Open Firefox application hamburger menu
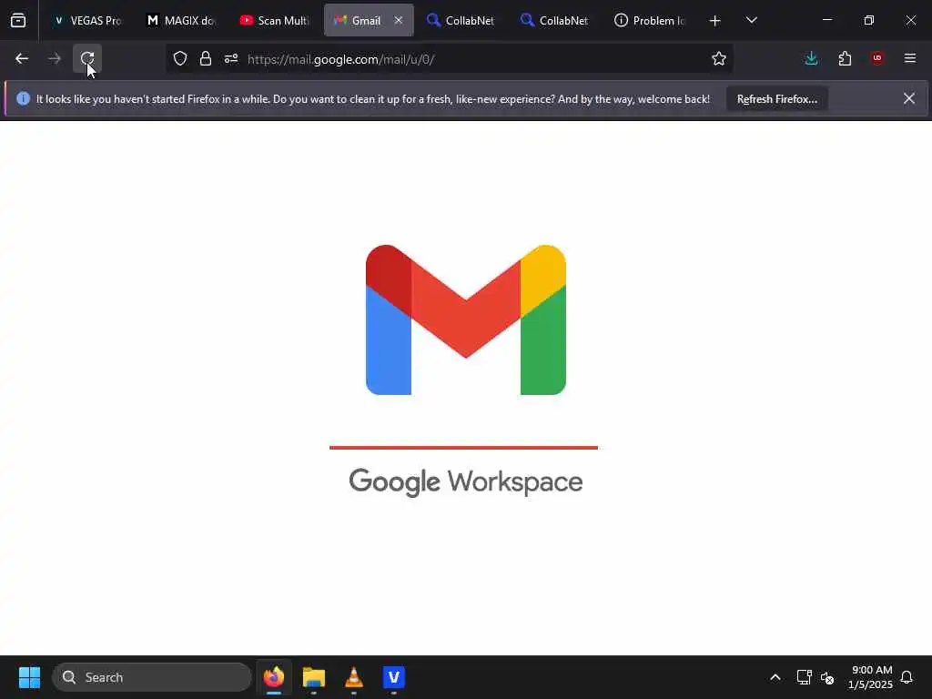Image resolution: width=932 pixels, height=699 pixels. coord(910,59)
